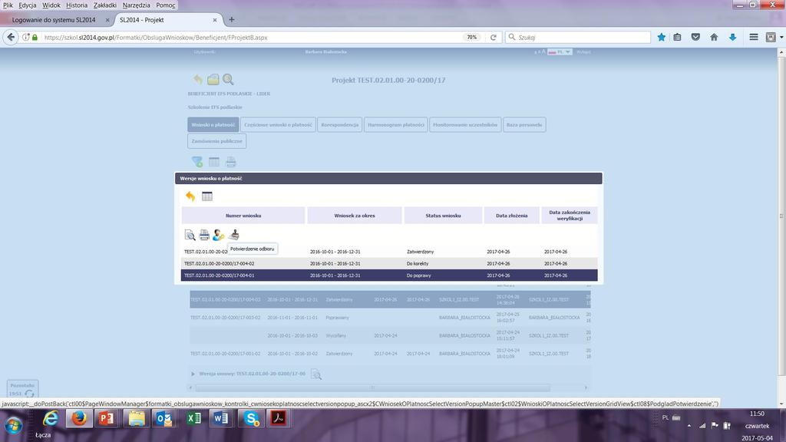Sort by Wniosek za okres column header

pyautogui.click(x=355, y=216)
